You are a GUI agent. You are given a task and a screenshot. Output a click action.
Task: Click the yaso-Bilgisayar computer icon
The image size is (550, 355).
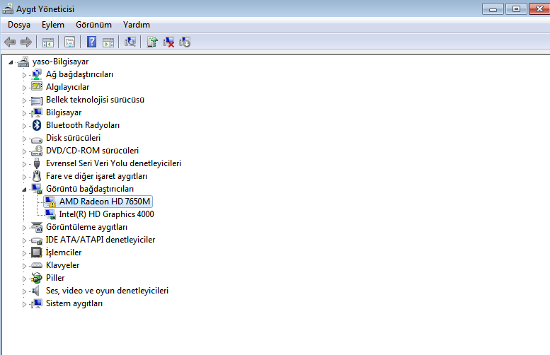[23, 62]
